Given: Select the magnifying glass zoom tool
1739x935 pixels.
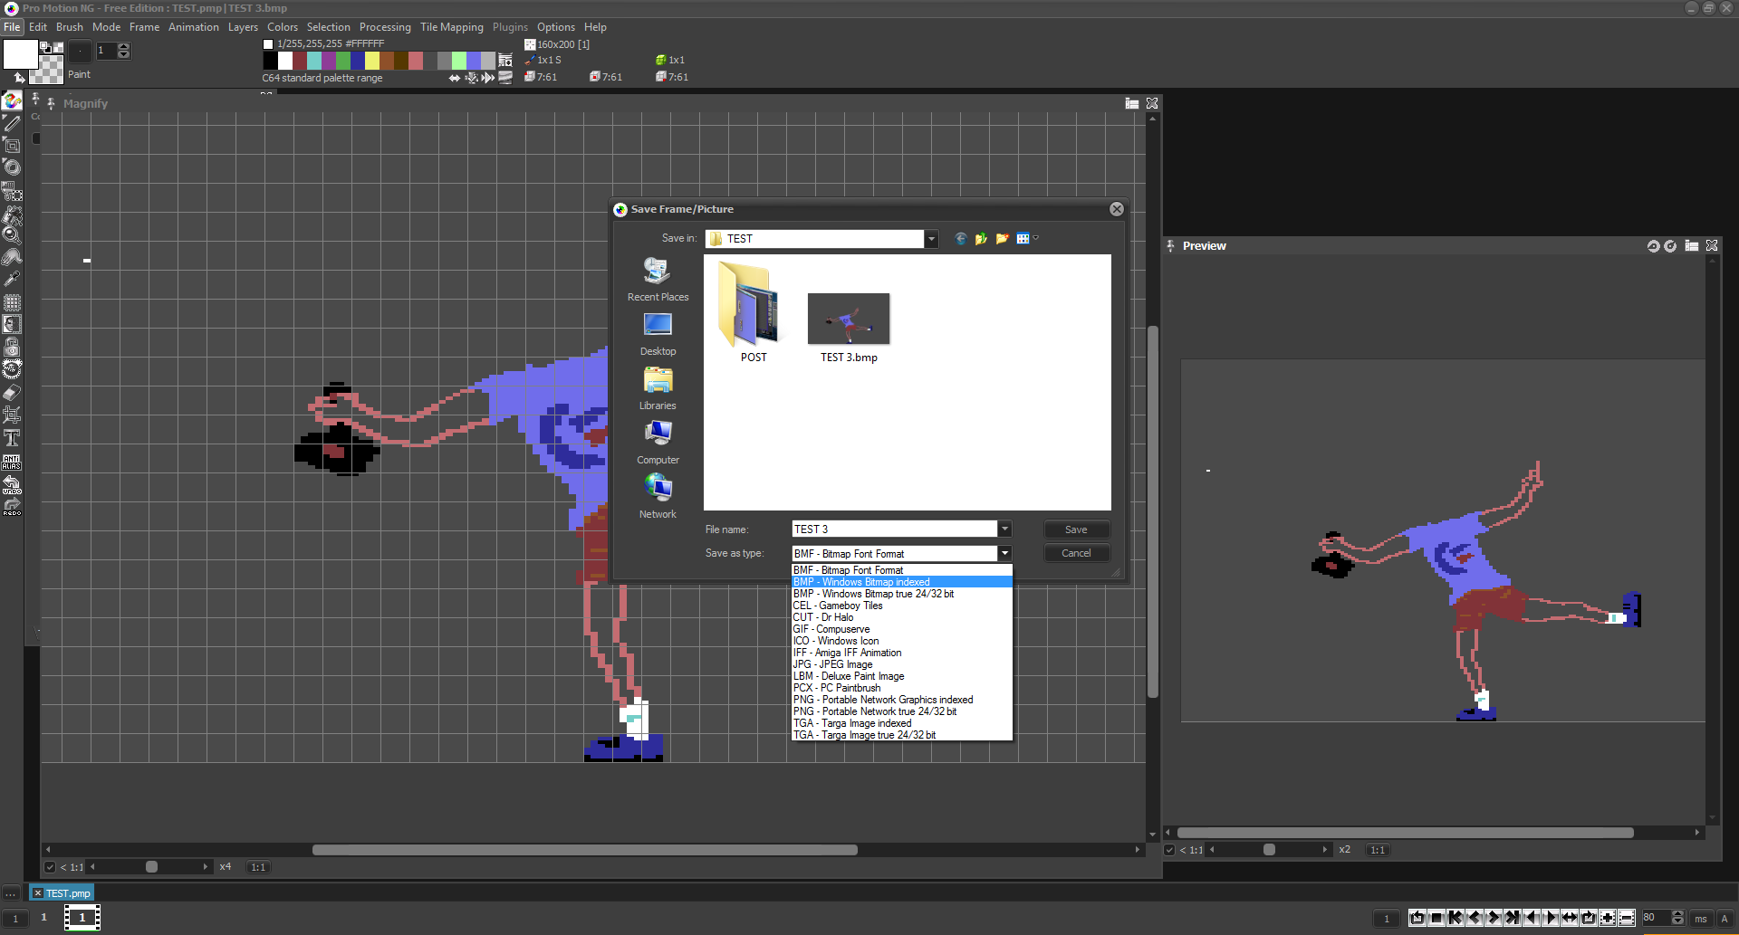Looking at the screenshot, I should tap(12, 235).
